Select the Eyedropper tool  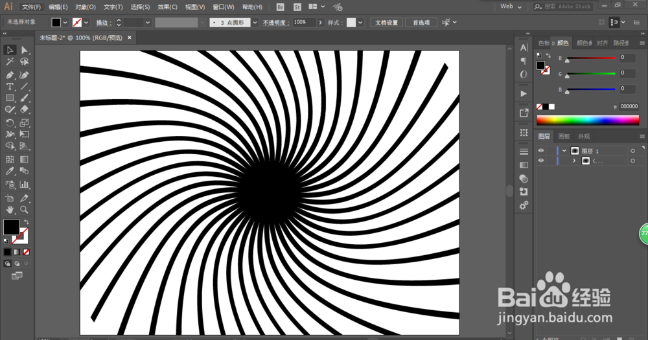[10, 171]
